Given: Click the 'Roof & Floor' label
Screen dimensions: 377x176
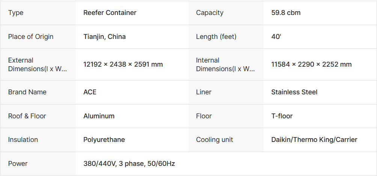Looking at the screenshot, I should pyautogui.click(x=27, y=116).
